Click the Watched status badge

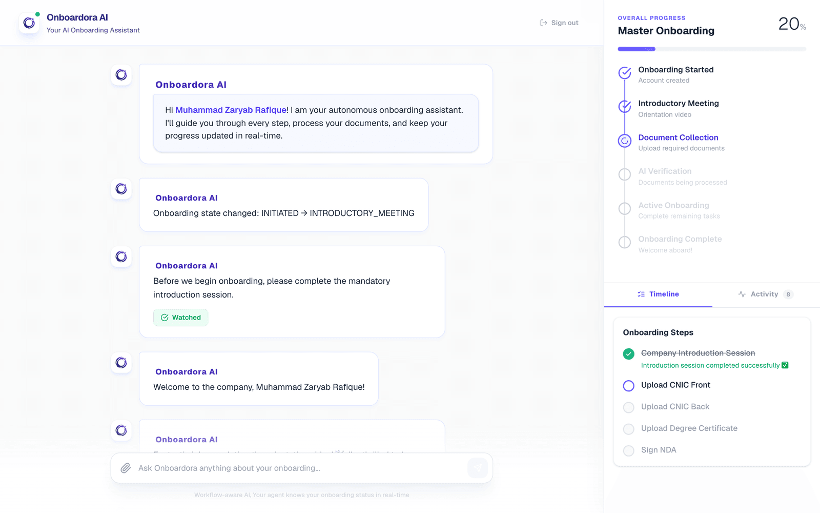pyautogui.click(x=180, y=318)
